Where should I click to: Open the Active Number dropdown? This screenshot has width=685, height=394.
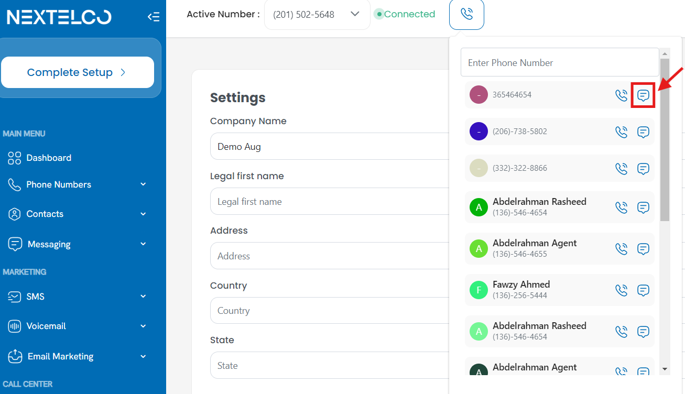click(x=317, y=15)
